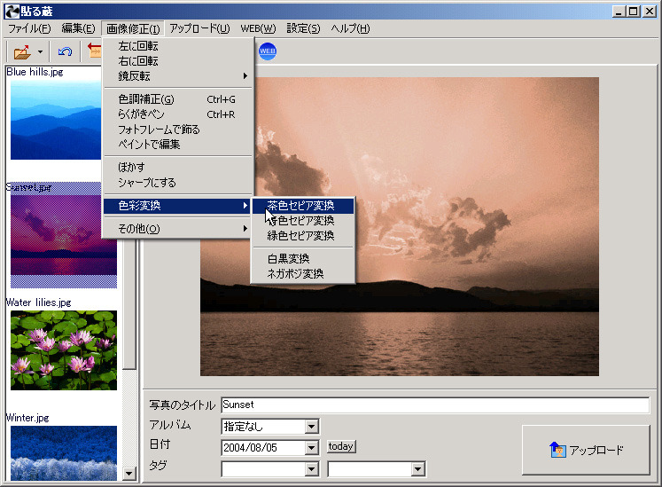Click the large アップロード button
Screen dimensions: 662x487
(x=586, y=450)
